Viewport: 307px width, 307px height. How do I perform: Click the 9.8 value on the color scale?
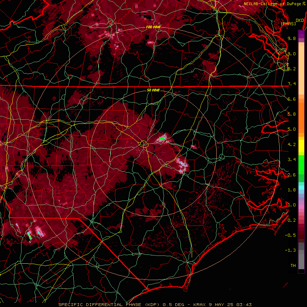pyautogui.click(x=292, y=38)
